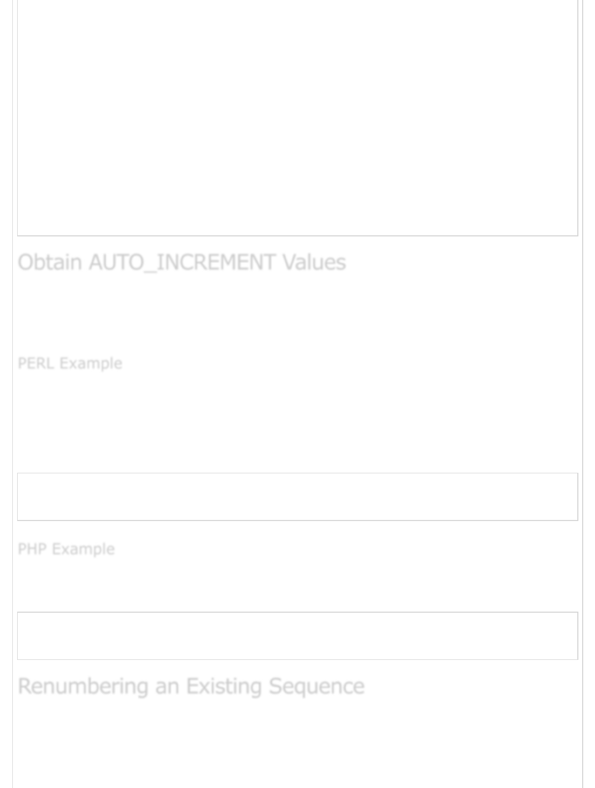Viewport: 595px width, 788px height.
Task: Click the word 'Existing' in the heading
Action: point(224,686)
